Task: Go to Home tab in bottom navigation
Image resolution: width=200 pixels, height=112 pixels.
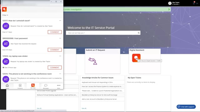Action: pos(7,86)
